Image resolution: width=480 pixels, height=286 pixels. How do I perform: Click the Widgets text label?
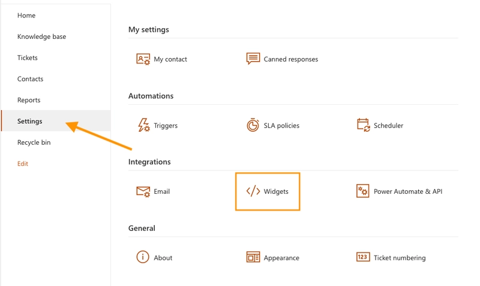pyautogui.click(x=276, y=191)
